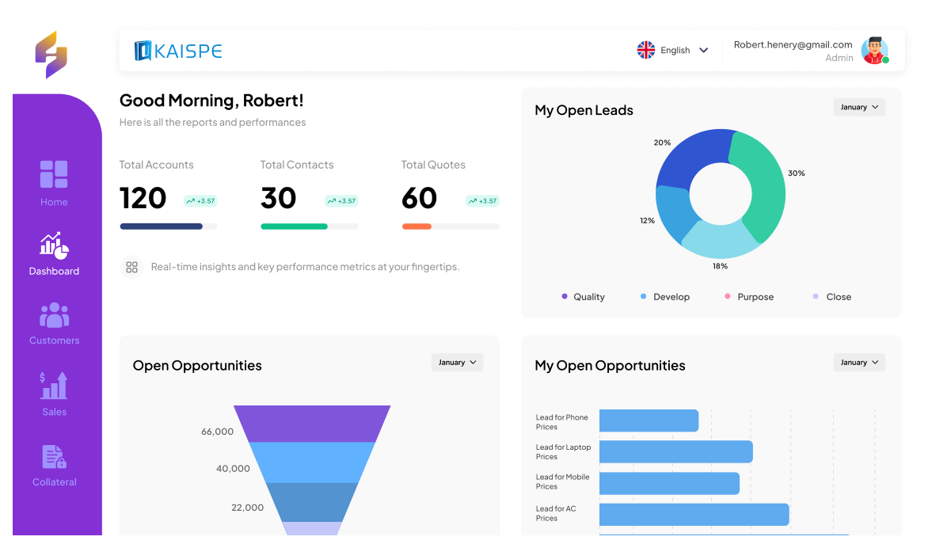Select the Customers people icon
Screen dimensions: 932x548
[54, 315]
